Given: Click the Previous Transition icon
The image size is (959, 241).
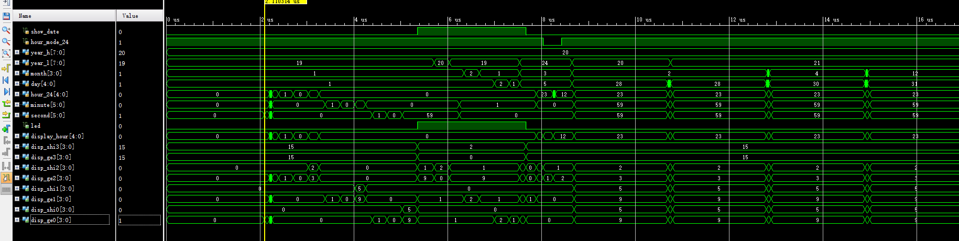Looking at the screenshot, I should [x=6, y=104].
